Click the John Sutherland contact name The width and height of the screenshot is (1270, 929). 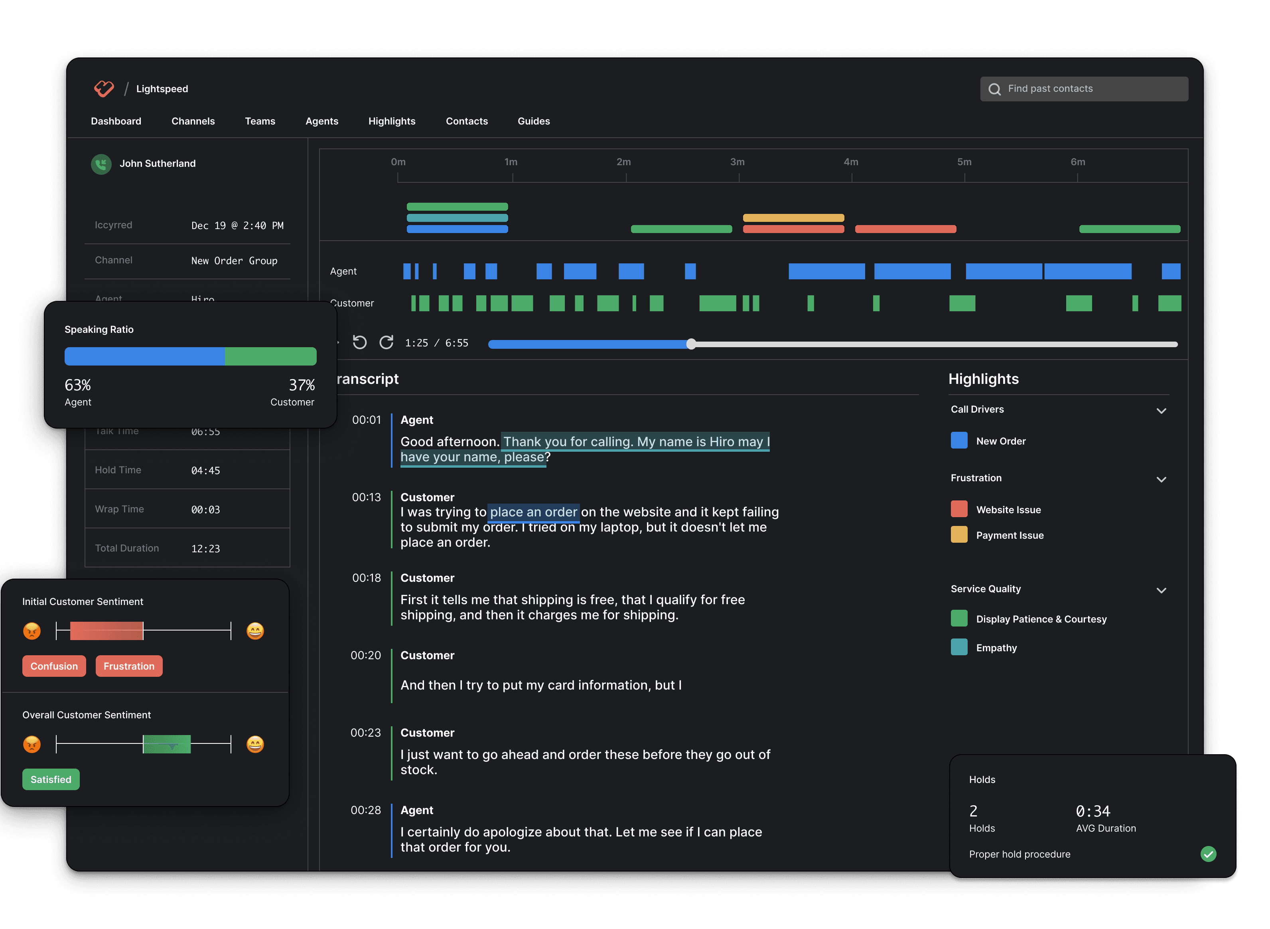tap(157, 164)
